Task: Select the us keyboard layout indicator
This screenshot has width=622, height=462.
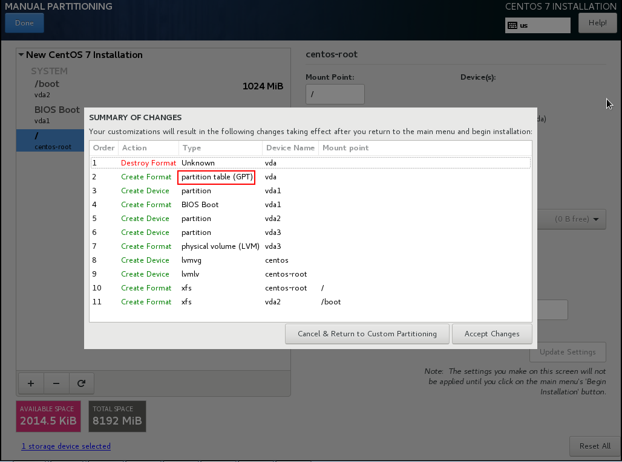Action: tap(537, 25)
